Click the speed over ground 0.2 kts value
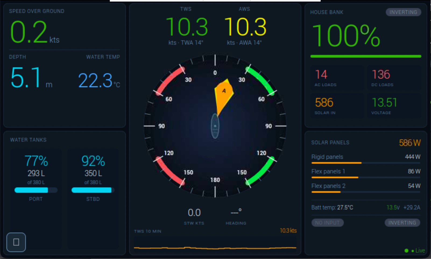Viewport: 431px width, 259px height. coord(35,32)
